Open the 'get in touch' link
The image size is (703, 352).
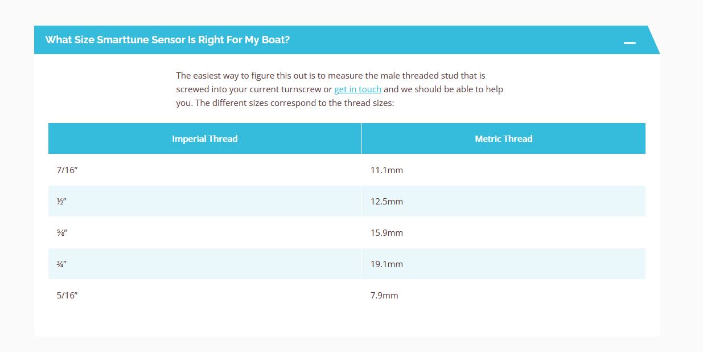(x=357, y=89)
